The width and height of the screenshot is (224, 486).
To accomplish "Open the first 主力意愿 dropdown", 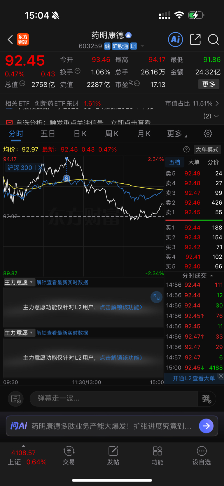I will click(x=19, y=282).
